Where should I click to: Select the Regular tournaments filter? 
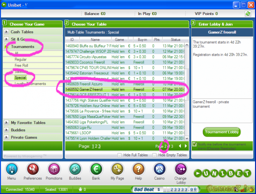(21, 59)
